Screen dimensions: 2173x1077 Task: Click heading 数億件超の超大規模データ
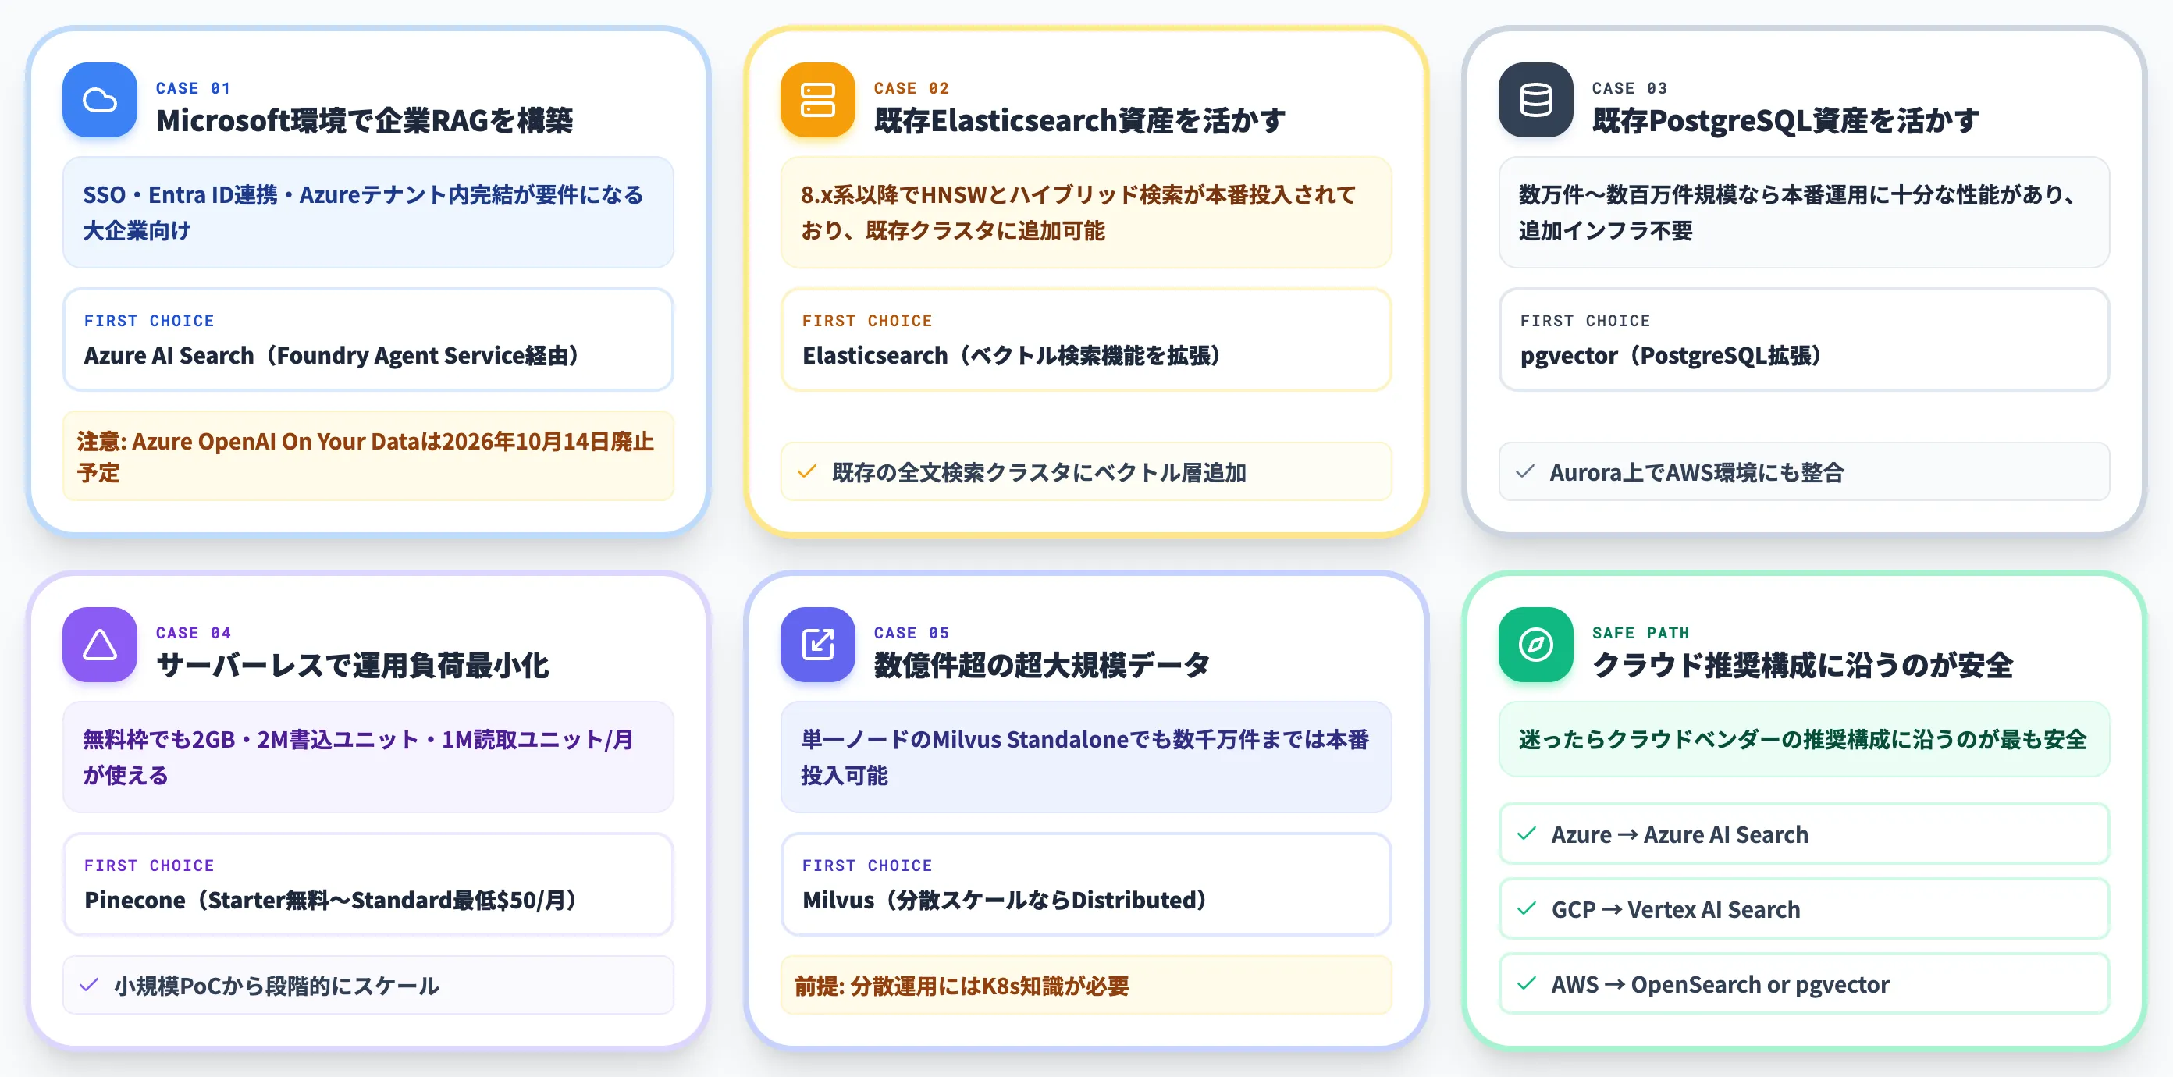(x=1042, y=666)
